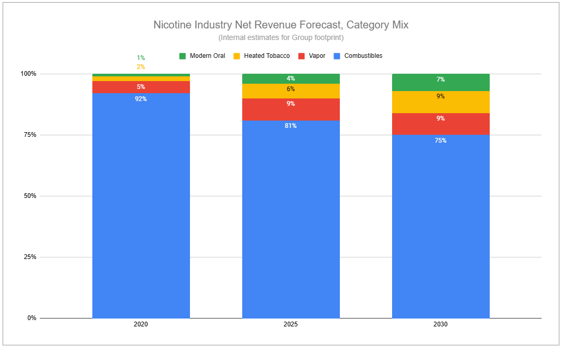Click the 2020 x-axis label
Image resolution: width=562 pixels, height=348 pixels.
click(141, 324)
